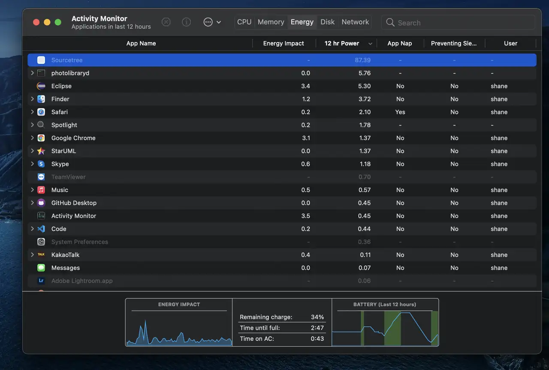
Task: Sort by App Name column
Action: [141, 43]
